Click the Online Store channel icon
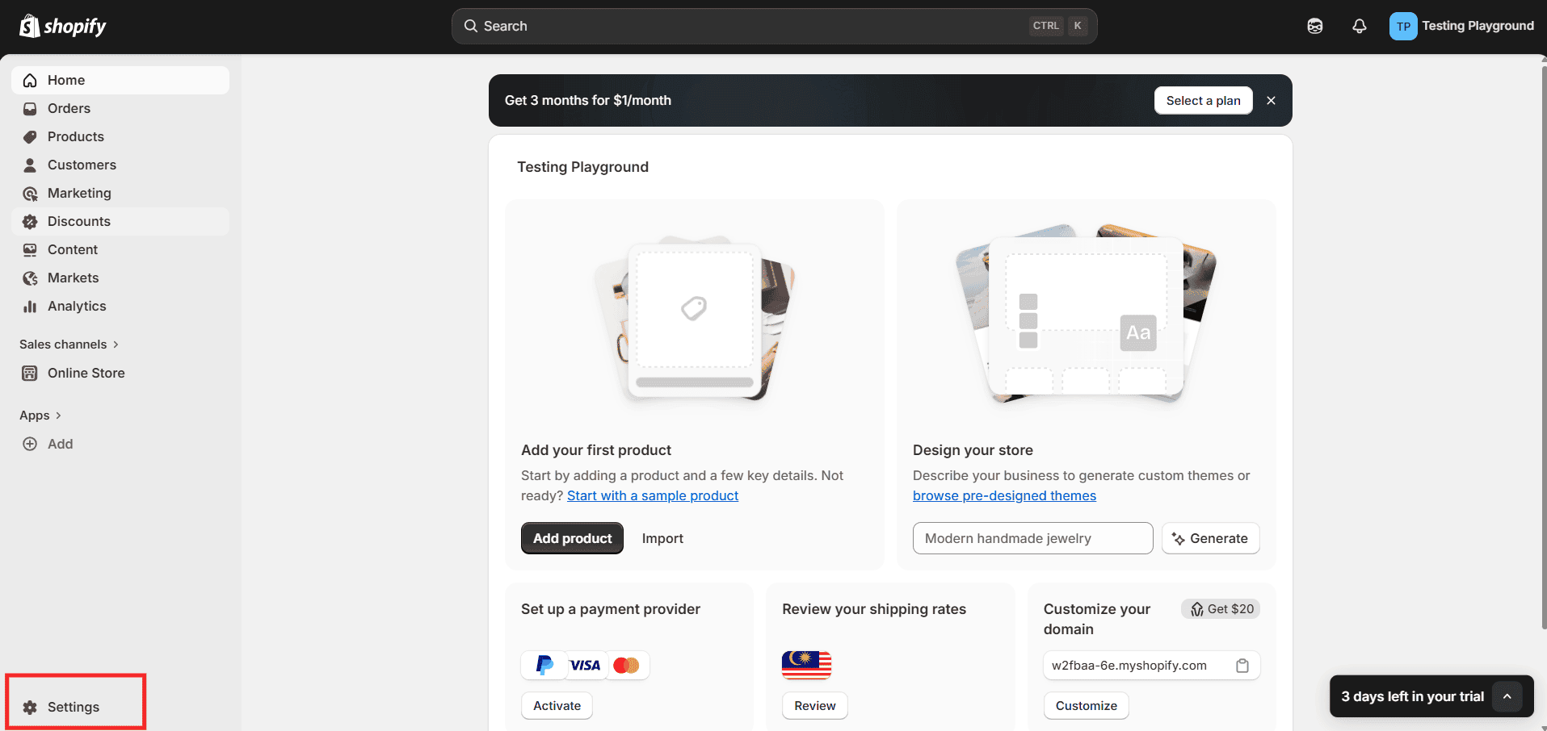Image resolution: width=1547 pixels, height=731 pixels. 30,373
